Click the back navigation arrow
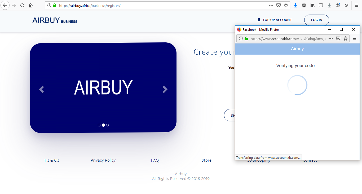Screen dimensions: 362x194 (5, 5)
